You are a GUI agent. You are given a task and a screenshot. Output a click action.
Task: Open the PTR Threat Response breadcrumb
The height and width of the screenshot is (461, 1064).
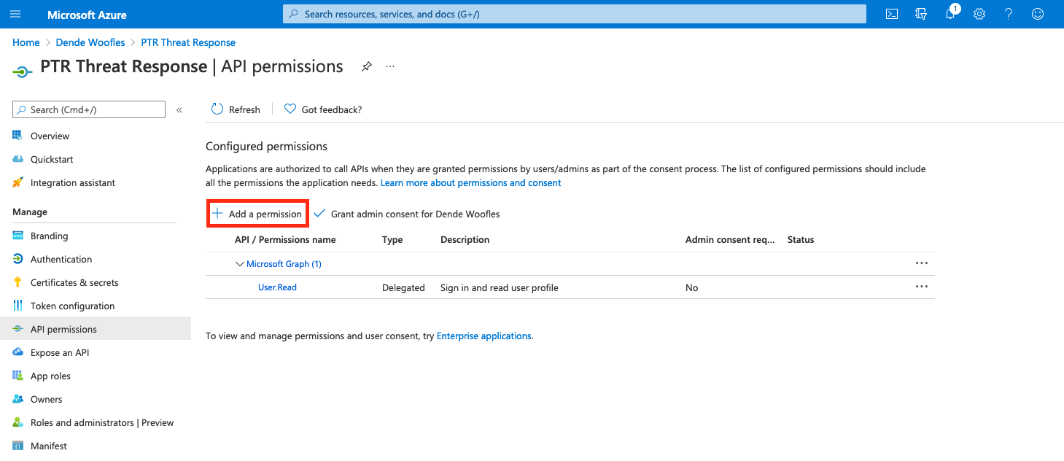pyautogui.click(x=188, y=42)
